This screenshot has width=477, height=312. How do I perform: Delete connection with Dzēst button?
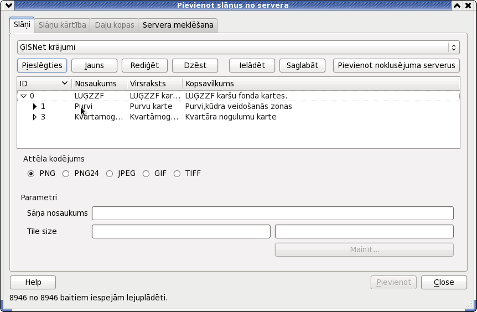195,65
